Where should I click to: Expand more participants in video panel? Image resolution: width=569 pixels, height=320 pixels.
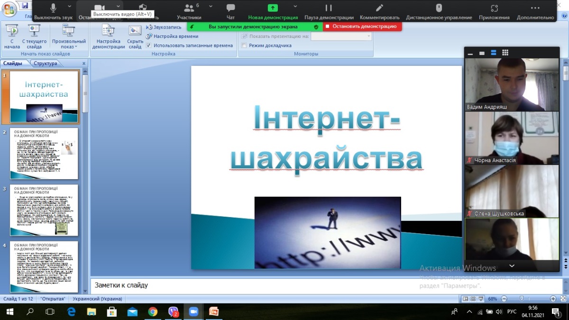coord(512,266)
